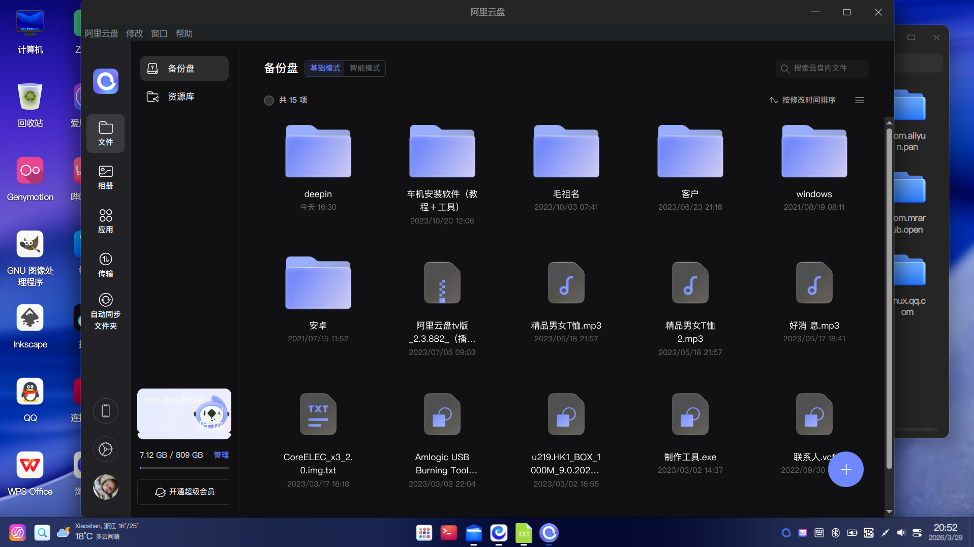The image size is (974, 547).
Task: Select the 好消 息.mp3 audio file
Action: click(x=814, y=302)
